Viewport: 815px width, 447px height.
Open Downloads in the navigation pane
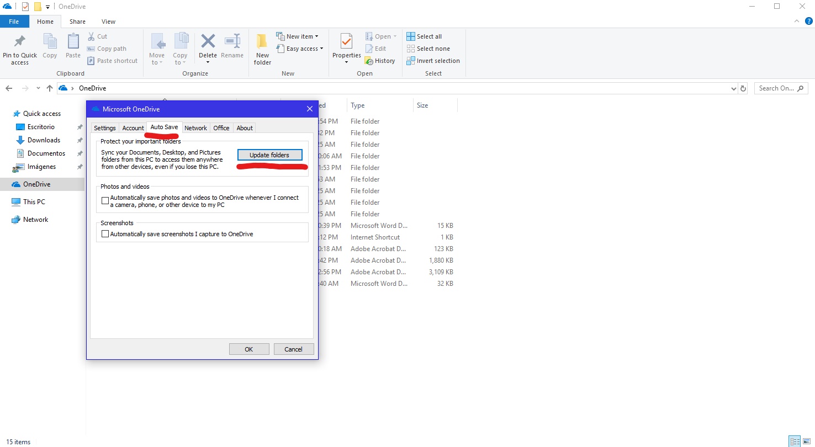[x=44, y=140]
